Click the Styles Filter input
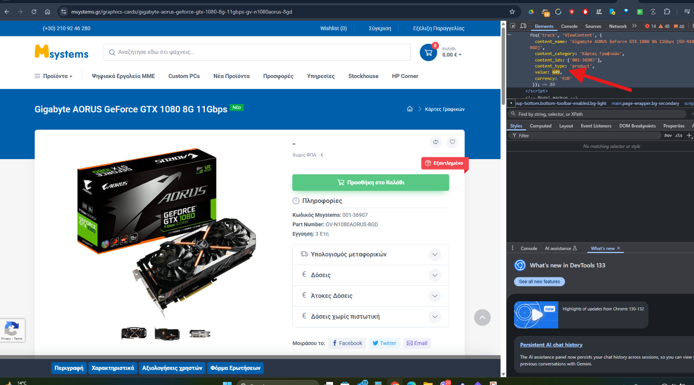The width and height of the screenshot is (694, 385). (x=585, y=136)
